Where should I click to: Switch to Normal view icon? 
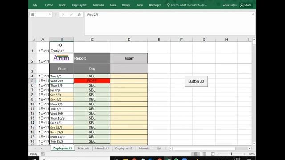195,154
